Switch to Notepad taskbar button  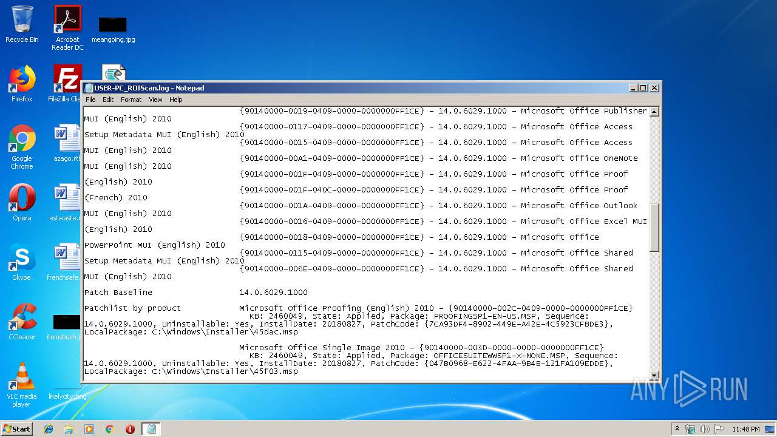coord(151,429)
